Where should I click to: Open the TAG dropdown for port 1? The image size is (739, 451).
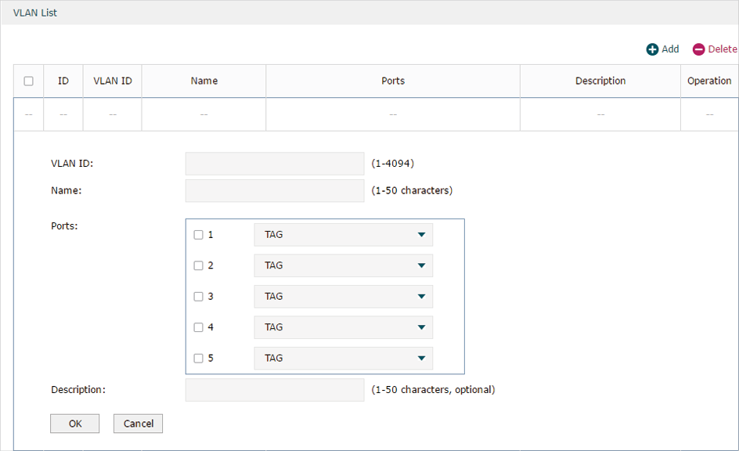[x=343, y=235]
